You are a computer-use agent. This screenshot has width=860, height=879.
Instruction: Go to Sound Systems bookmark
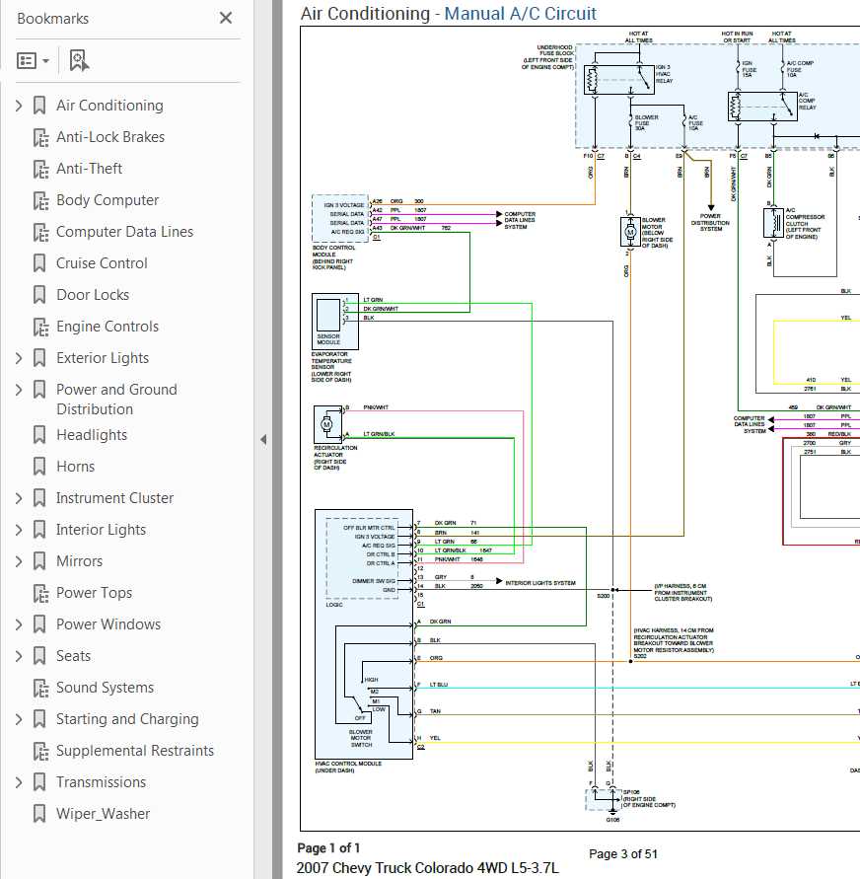click(x=105, y=688)
